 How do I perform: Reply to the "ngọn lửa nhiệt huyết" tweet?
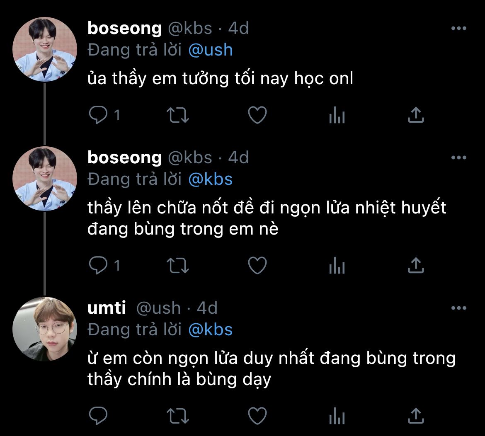click(x=98, y=265)
